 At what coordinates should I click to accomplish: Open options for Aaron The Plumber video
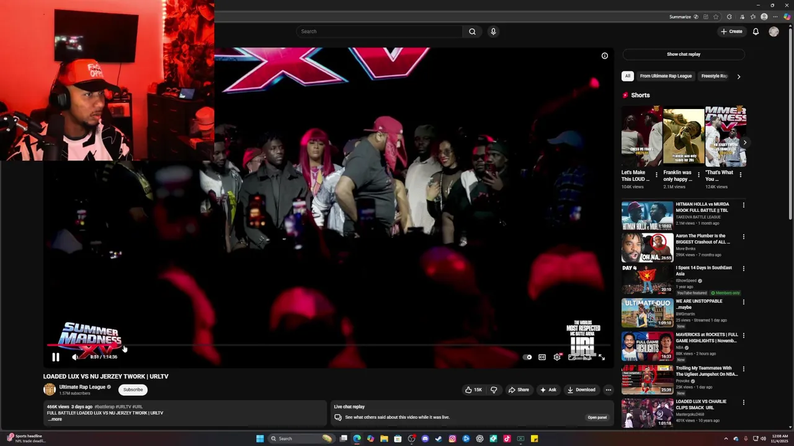744,237
